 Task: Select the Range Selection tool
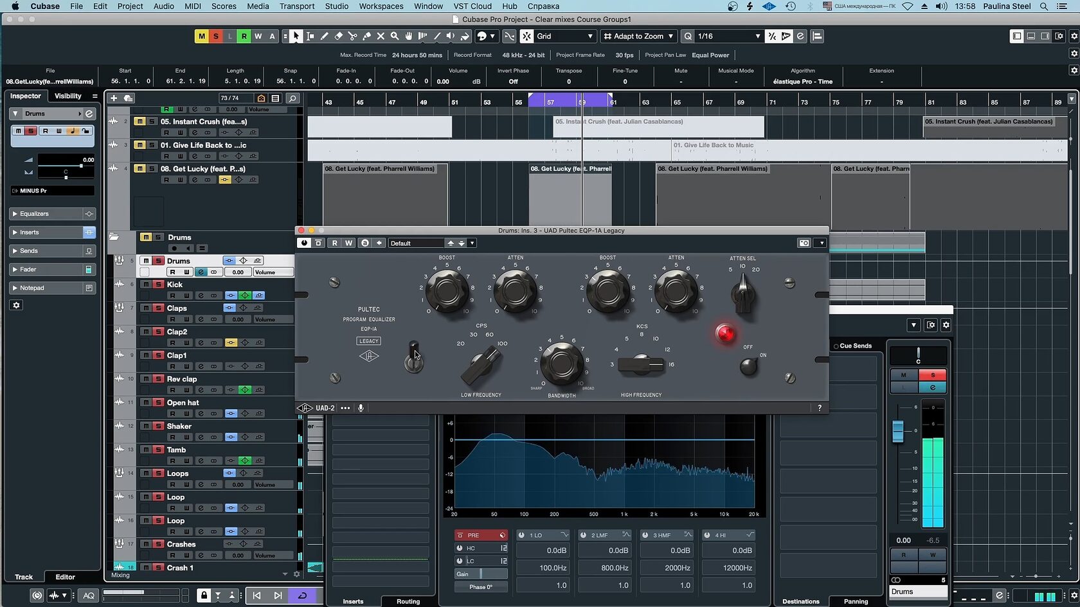[310, 37]
